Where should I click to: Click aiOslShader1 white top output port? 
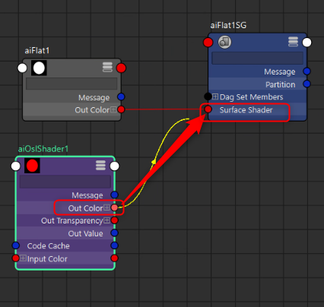click(x=114, y=166)
